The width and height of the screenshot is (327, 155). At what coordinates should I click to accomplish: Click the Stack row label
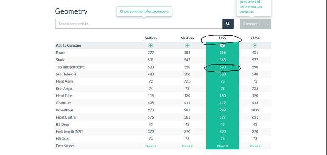[60, 60]
